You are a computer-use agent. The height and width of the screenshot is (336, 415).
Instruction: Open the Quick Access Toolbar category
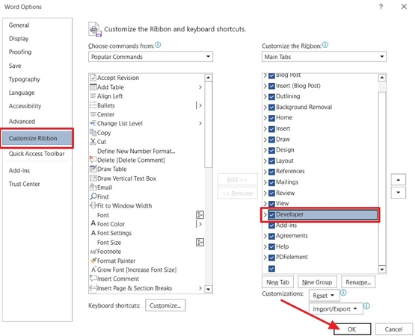coord(37,154)
